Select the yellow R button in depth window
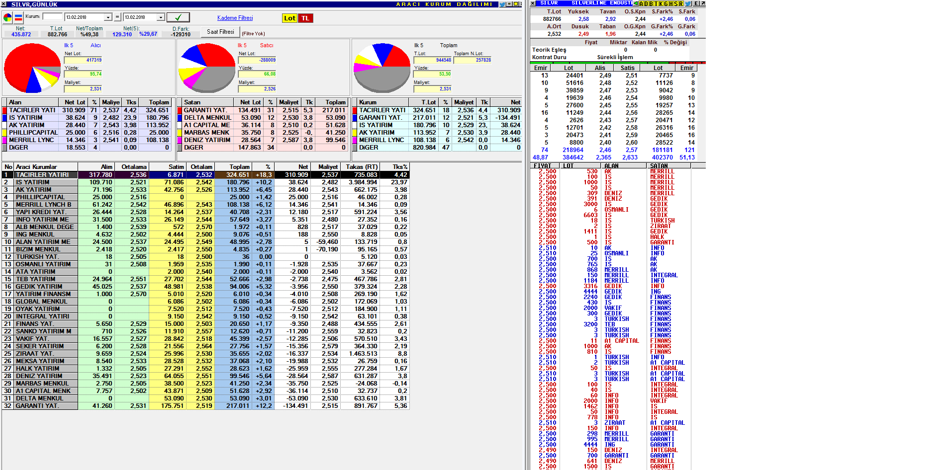The image size is (952, 470). click(x=681, y=3)
